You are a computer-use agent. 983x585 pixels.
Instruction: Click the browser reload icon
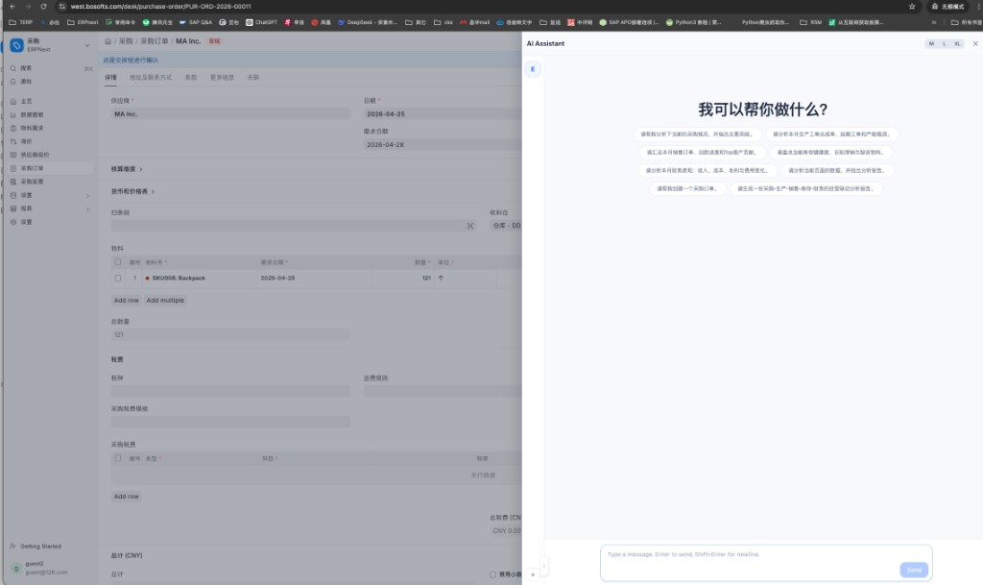pos(43,7)
